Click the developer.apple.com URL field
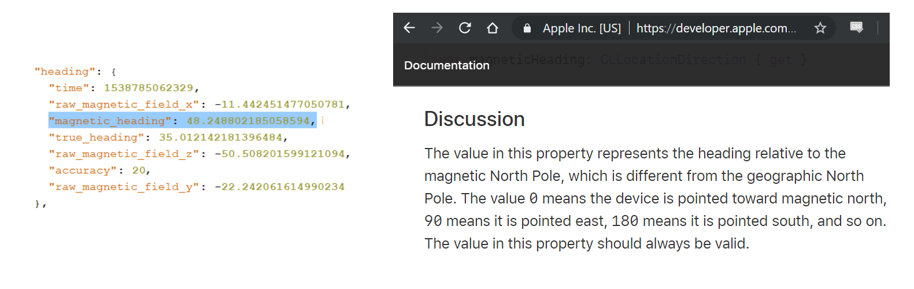 pos(716,28)
